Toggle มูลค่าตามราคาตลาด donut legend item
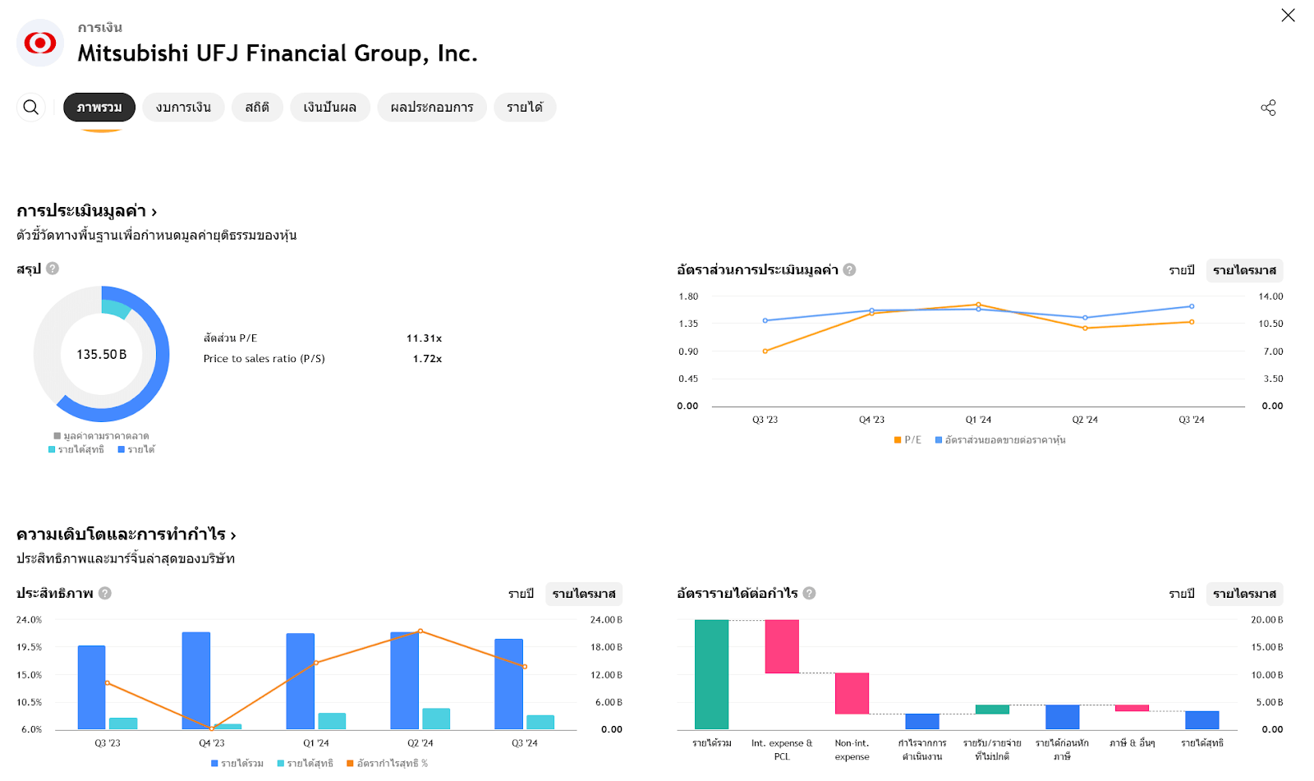The image size is (1314, 781). pos(101,436)
